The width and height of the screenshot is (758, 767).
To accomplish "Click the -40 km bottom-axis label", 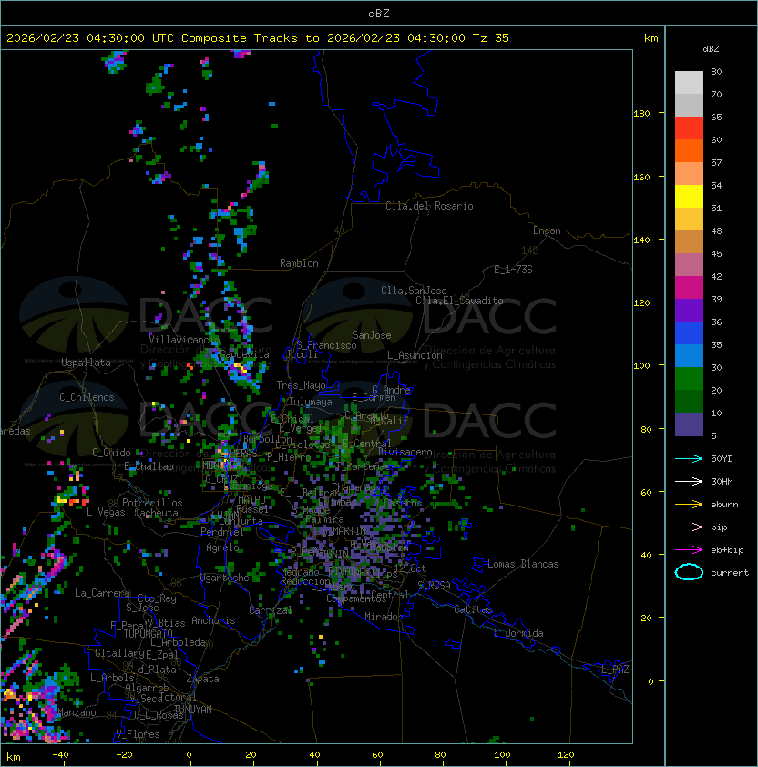I will (x=60, y=755).
